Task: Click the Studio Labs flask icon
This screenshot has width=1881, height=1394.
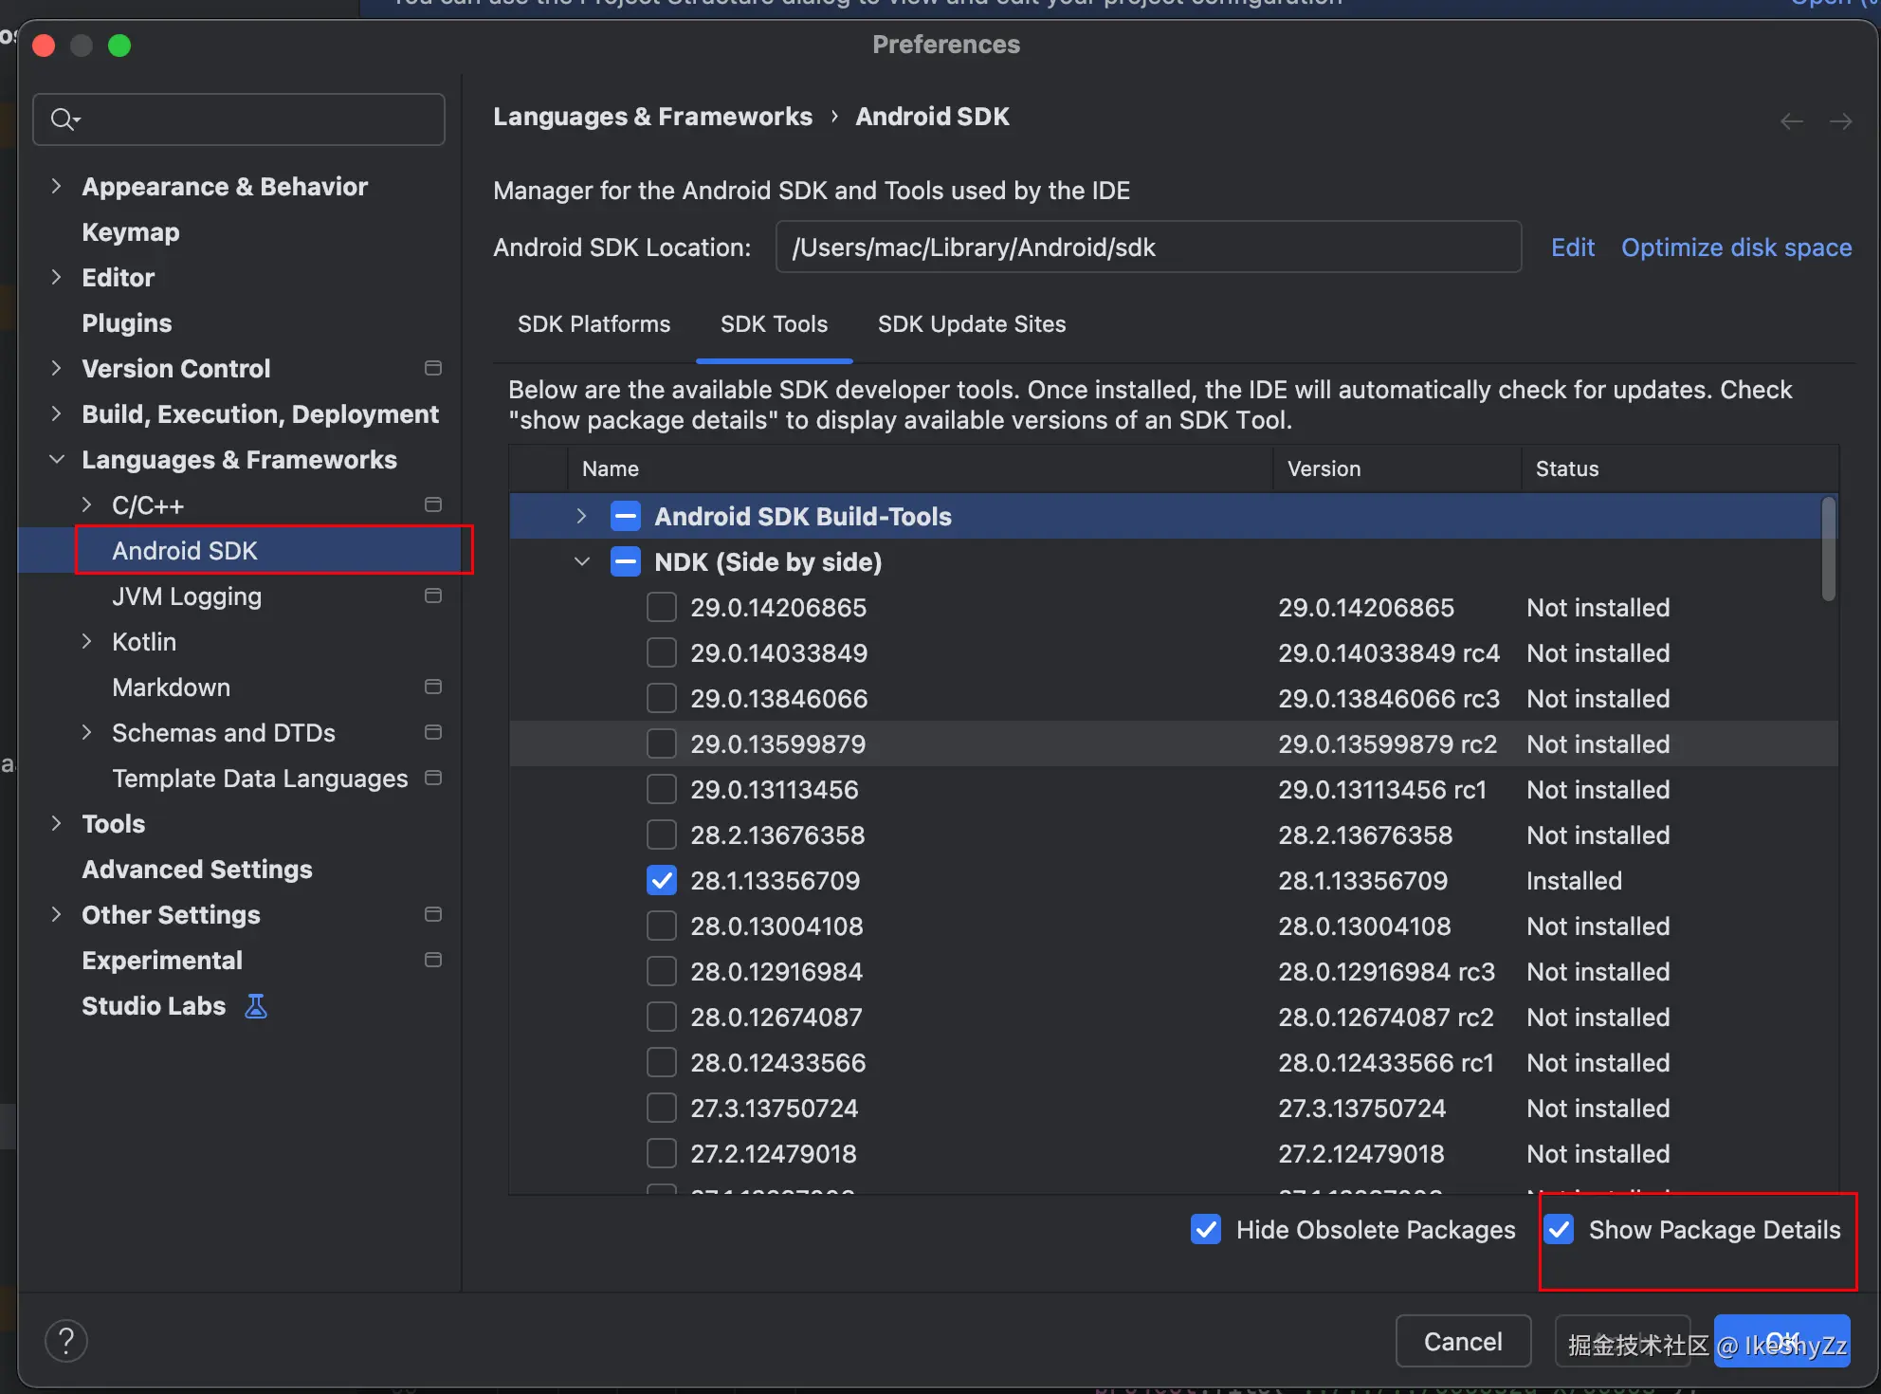Action: [x=256, y=1006]
